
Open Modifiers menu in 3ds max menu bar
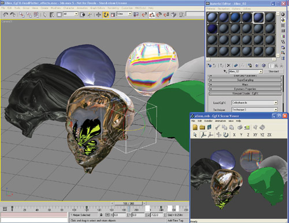55,8
